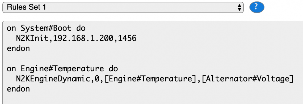Viewport: 303px width, 104px height.
Task: Open the Rules Set 1 dropdown
Action: [x=123, y=7]
